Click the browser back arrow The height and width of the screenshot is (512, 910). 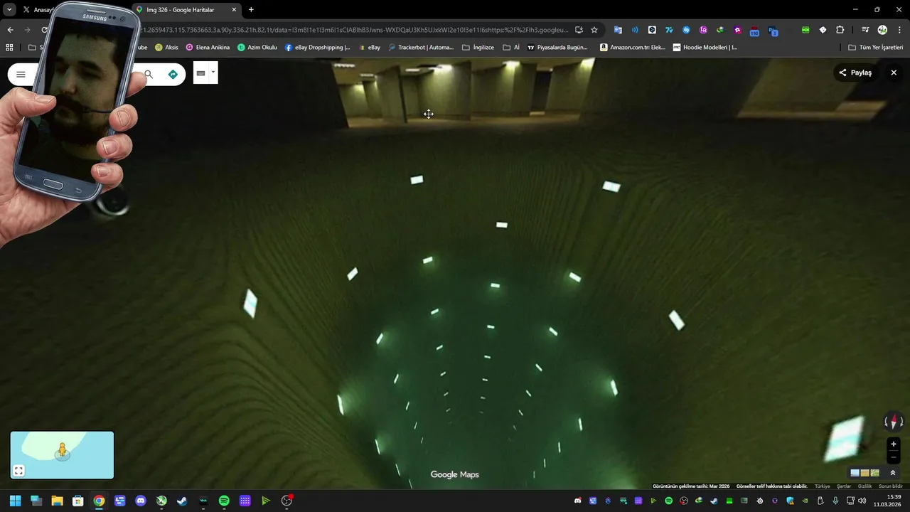coord(10,30)
